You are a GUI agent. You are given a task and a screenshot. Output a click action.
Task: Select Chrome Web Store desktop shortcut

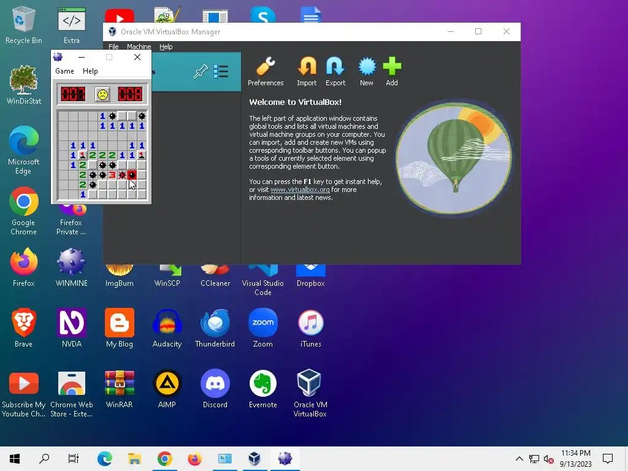pyautogui.click(x=71, y=394)
